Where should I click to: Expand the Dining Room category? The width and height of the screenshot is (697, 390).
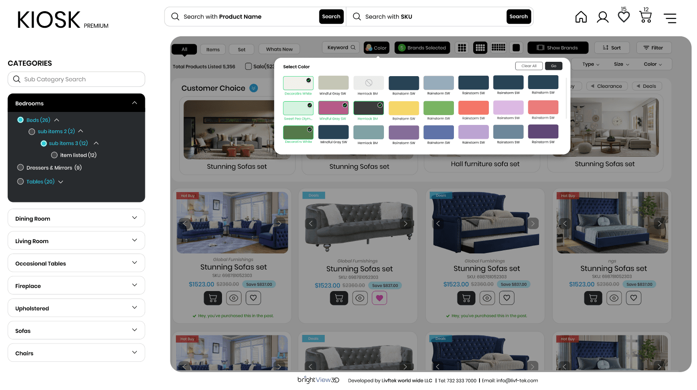[x=76, y=218]
